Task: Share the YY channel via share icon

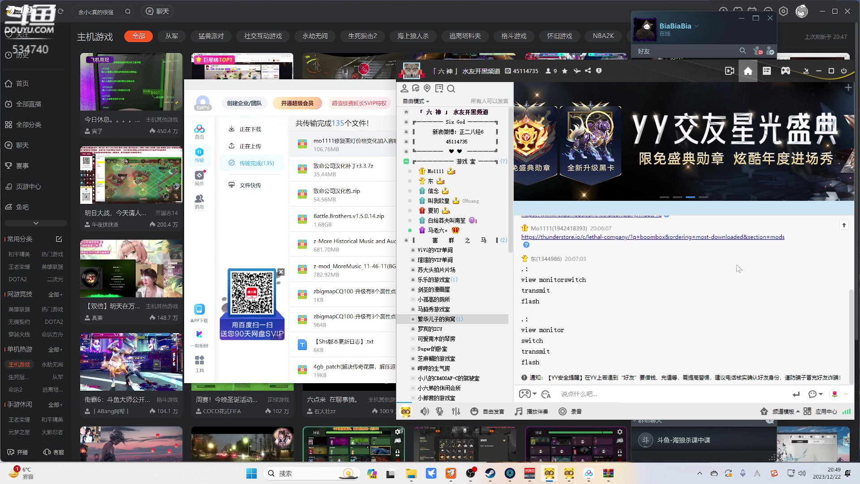Action: 588,71
